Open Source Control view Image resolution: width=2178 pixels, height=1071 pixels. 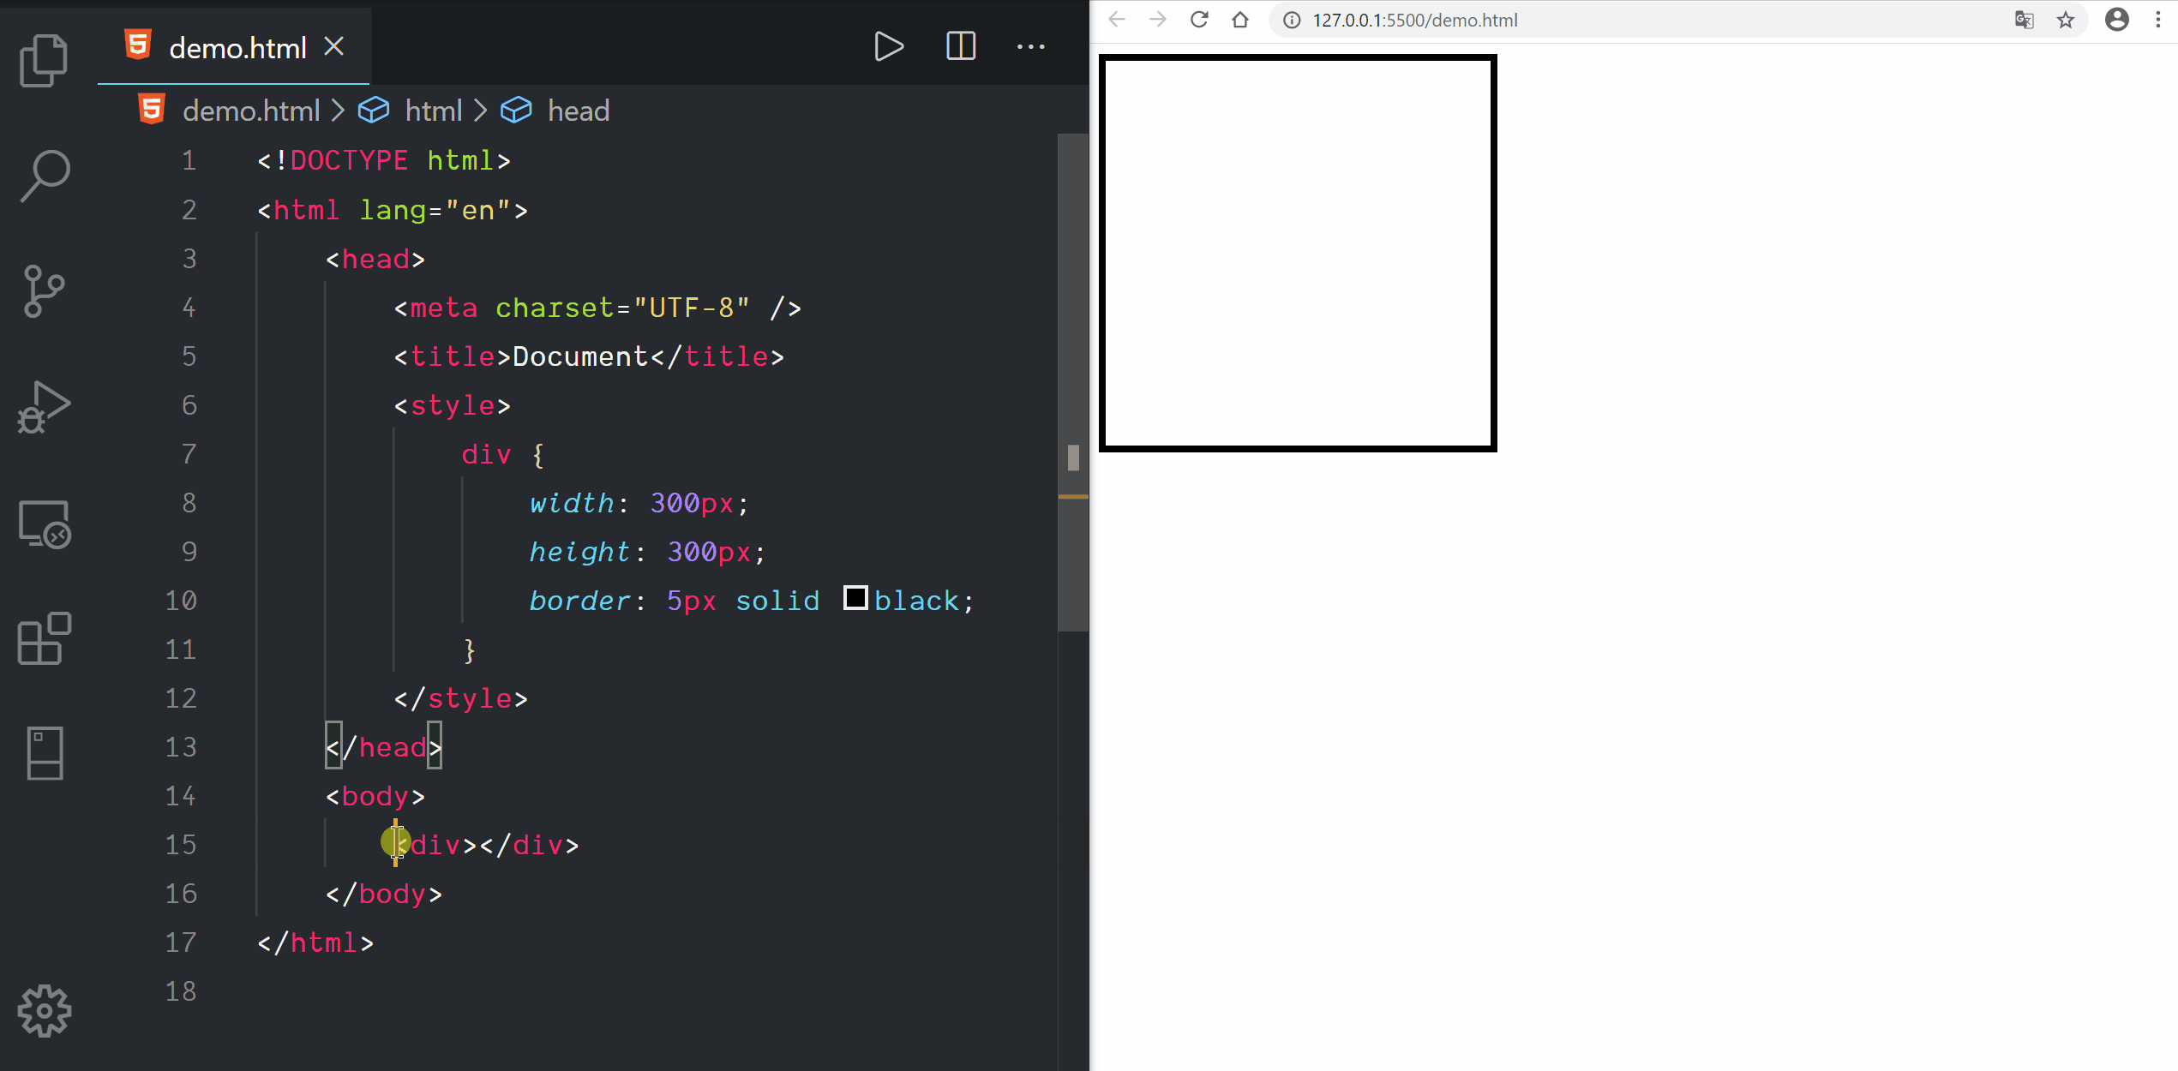point(44,291)
